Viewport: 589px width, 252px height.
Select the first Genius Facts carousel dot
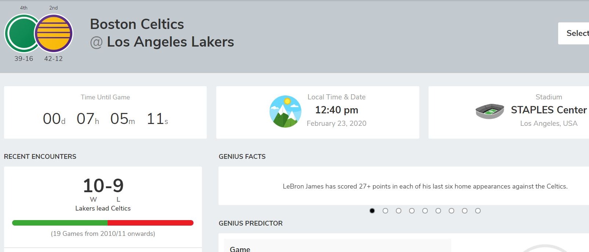(x=372, y=211)
